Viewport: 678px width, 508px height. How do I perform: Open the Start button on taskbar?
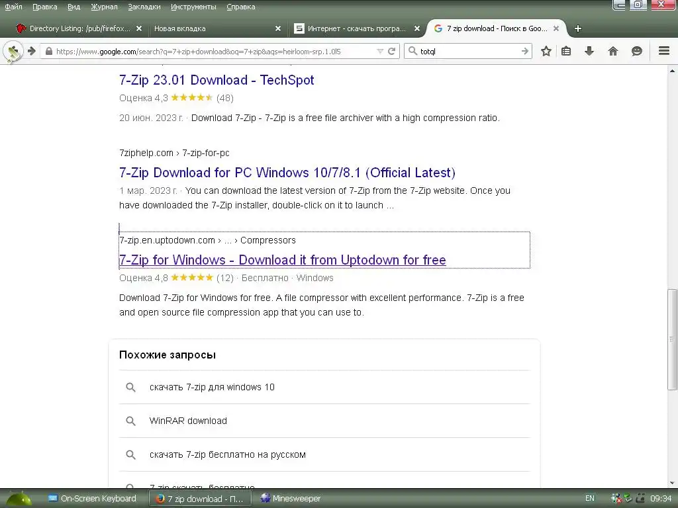19,499
